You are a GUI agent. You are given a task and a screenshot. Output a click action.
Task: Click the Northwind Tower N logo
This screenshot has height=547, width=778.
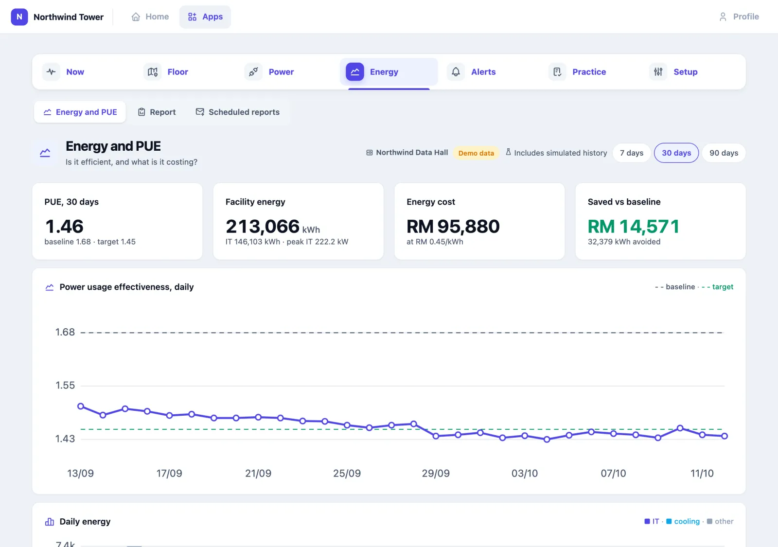pos(19,17)
